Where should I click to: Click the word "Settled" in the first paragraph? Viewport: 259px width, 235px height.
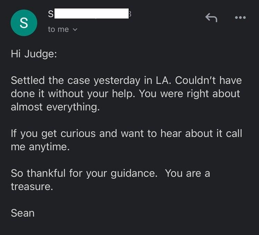click(x=28, y=80)
